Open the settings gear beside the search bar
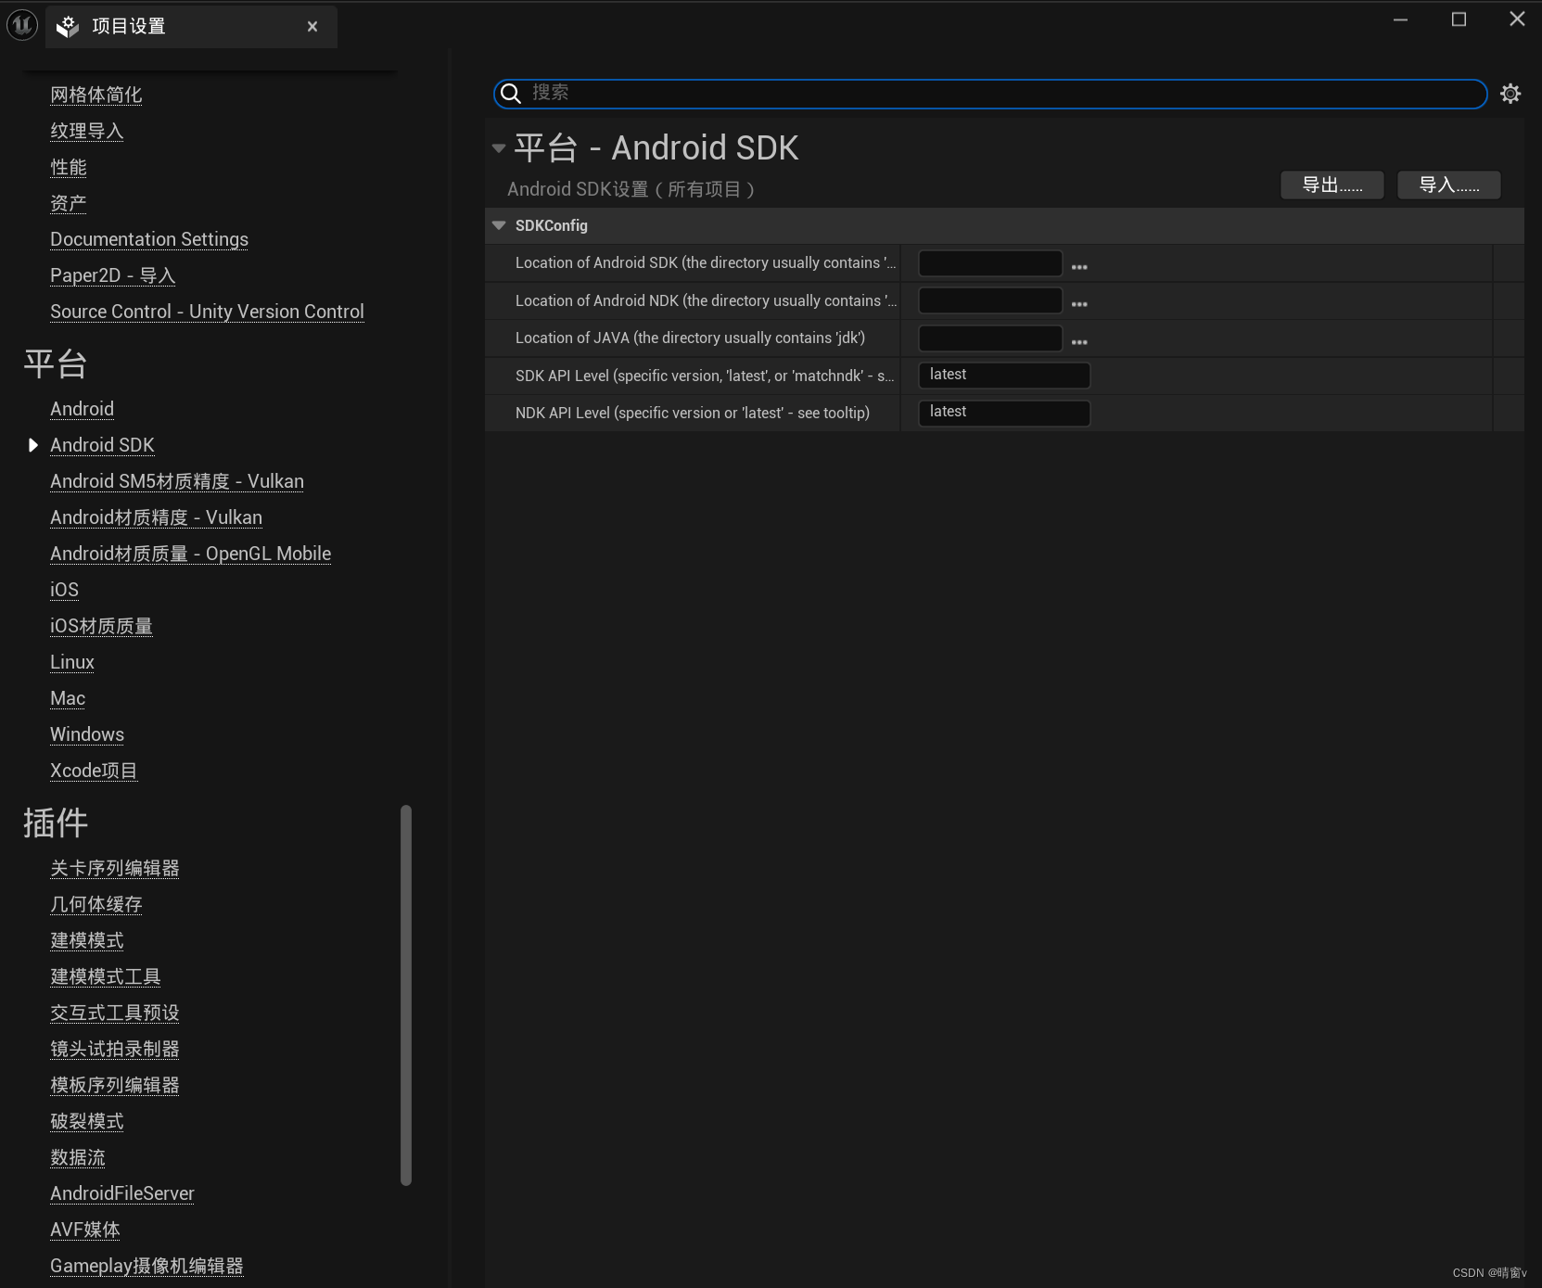The image size is (1542, 1288). (1510, 94)
